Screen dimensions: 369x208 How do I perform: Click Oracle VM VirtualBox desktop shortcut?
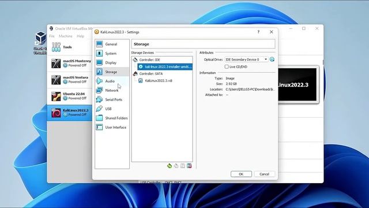40,43
